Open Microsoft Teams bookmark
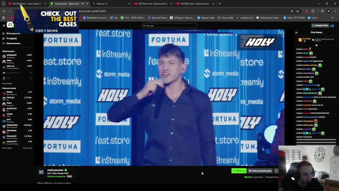The width and height of the screenshot is (339, 191). [158, 18]
